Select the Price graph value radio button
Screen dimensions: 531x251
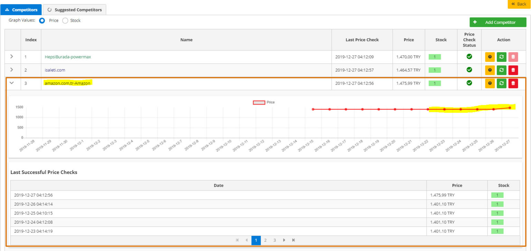tap(42, 21)
